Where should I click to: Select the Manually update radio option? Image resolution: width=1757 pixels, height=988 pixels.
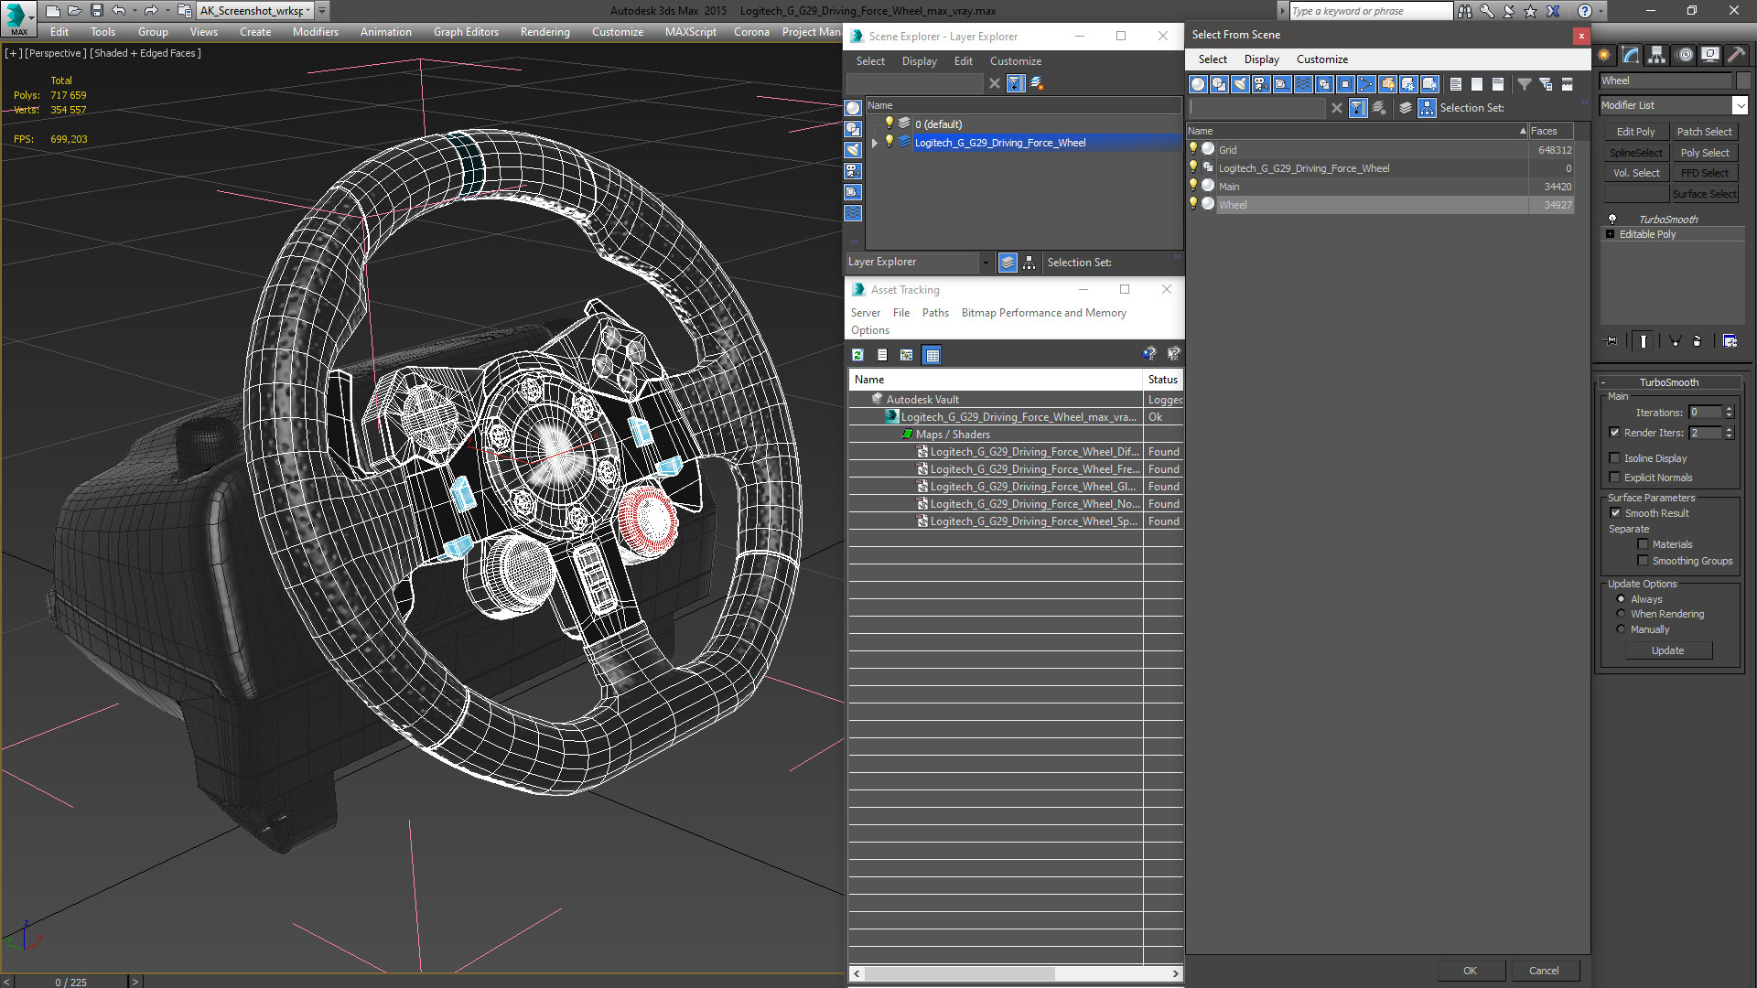point(1621,629)
